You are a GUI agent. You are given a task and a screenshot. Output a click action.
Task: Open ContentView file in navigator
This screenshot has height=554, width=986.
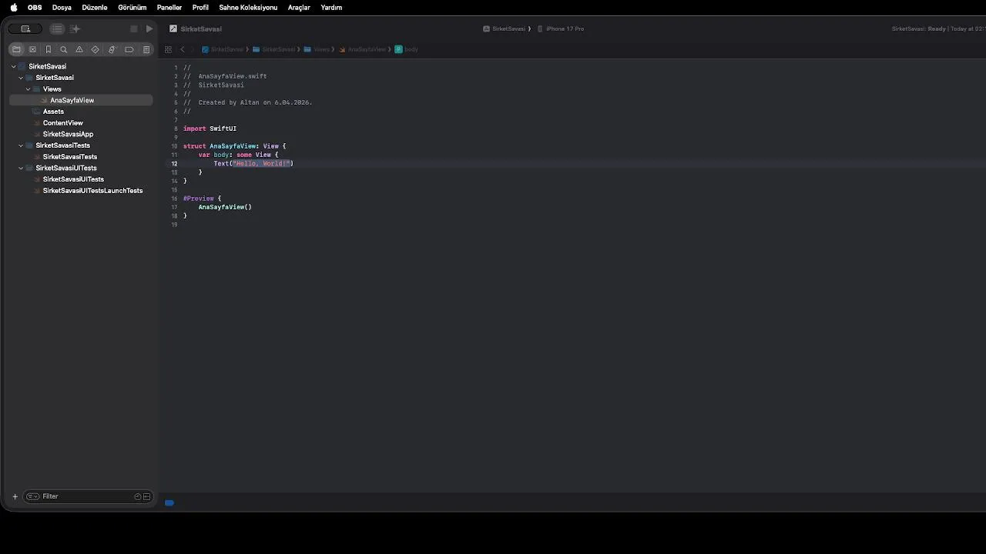tap(81, 123)
